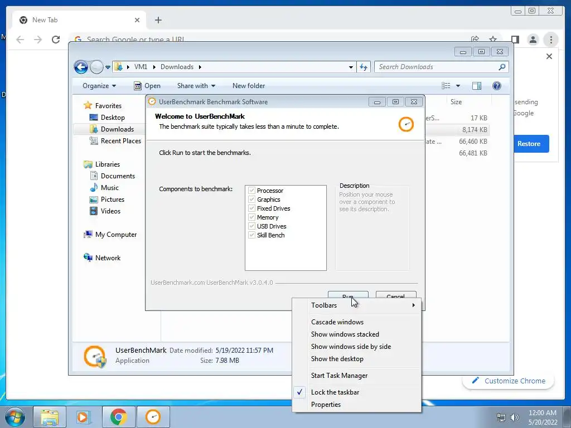
Task: Click Open in Explorer toolbar
Action: [x=147, y=86]
